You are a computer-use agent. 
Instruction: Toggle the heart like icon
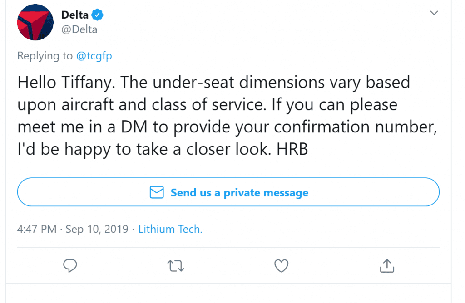point(281,265)
